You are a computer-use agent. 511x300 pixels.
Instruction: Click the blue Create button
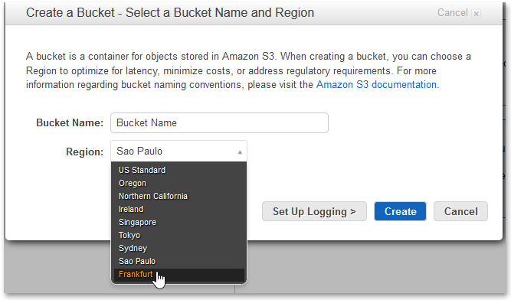pyautogui.click(x=400, y=211)
